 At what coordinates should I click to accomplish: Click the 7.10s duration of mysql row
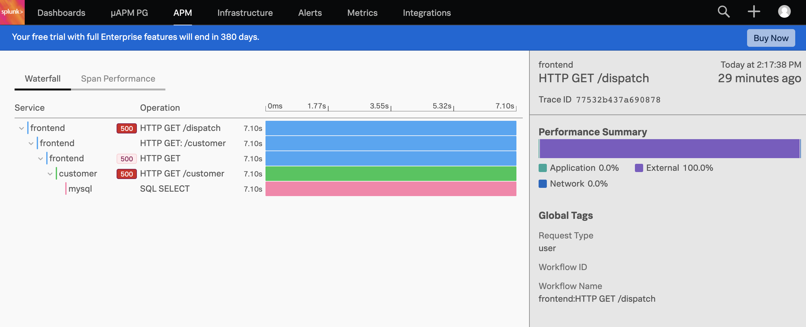[253, 189]
